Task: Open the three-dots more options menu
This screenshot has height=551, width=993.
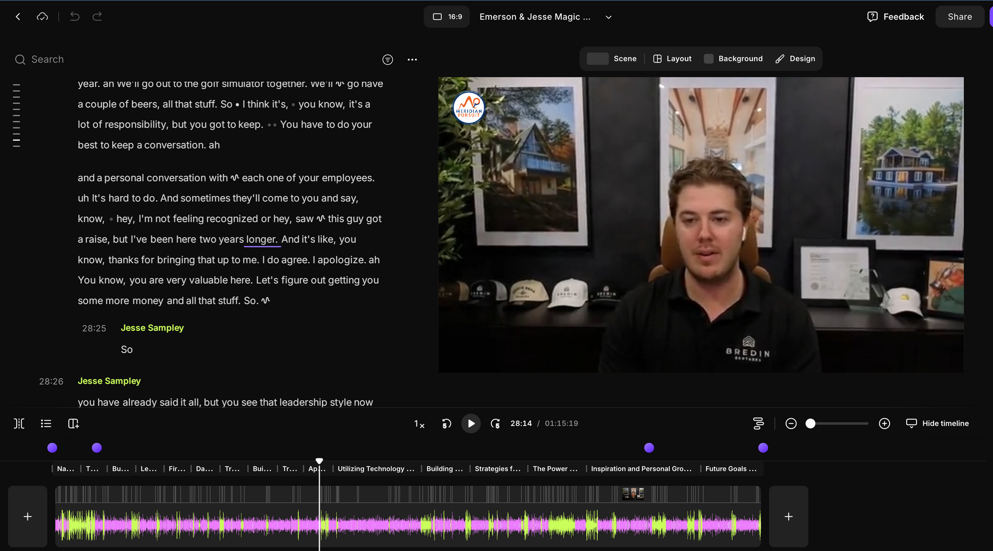Action: click(412, 59)
